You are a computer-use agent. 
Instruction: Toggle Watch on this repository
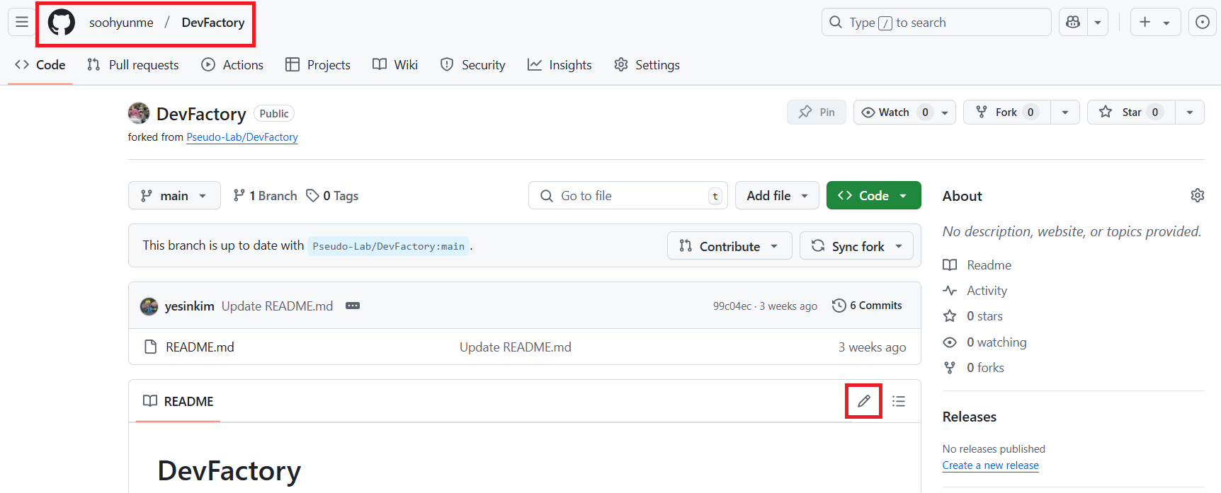(x=894, y=112)
